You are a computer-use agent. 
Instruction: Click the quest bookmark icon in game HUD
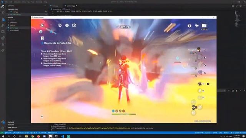coord(42,38)
